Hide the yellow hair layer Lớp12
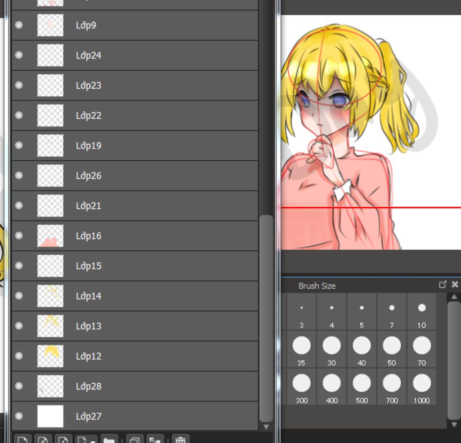 click(19, 356)
